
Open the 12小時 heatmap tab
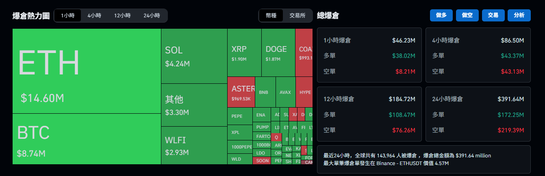click(122, 16)
